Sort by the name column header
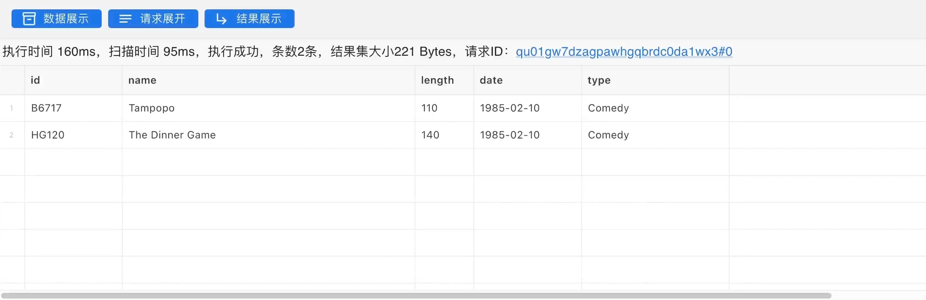926x300 pixels. [x=142, y=80]
